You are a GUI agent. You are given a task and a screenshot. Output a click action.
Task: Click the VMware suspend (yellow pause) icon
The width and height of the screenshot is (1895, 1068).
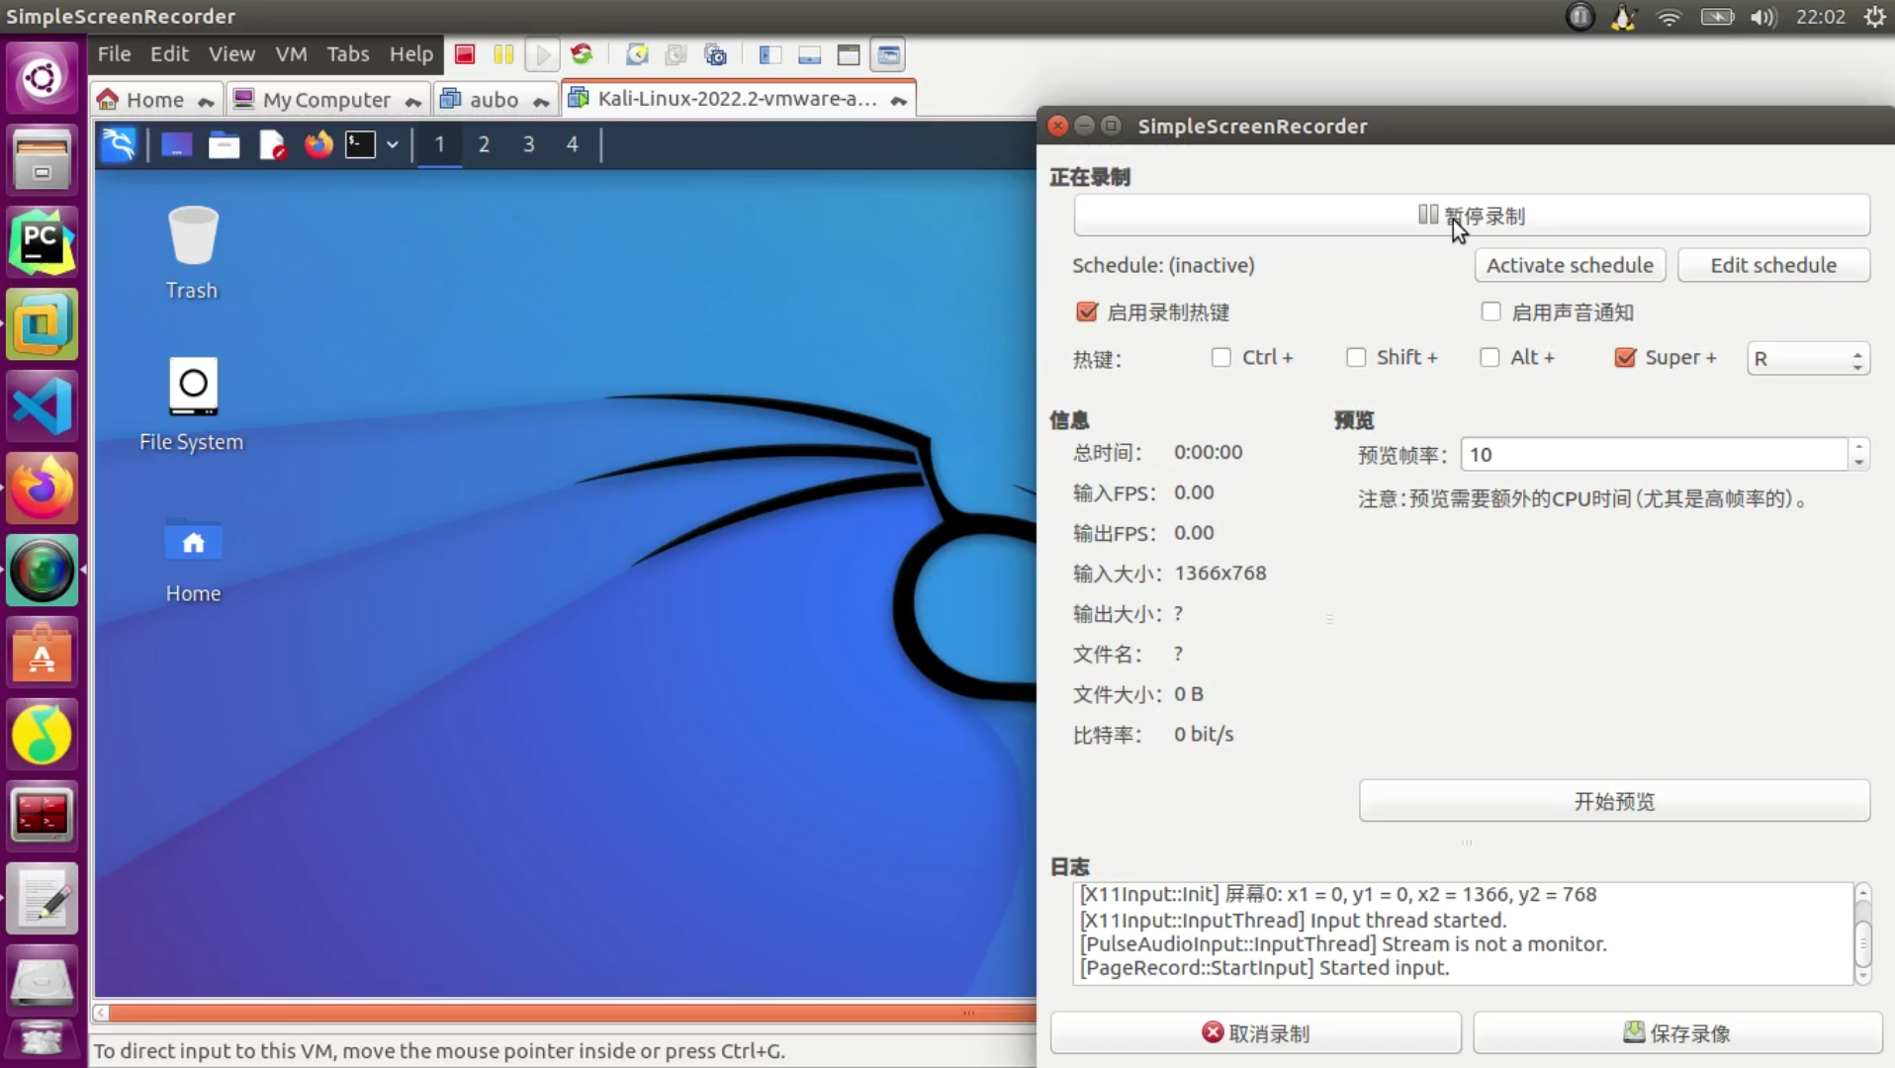point(503,54)
